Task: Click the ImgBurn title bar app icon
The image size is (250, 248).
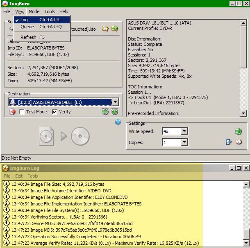Action: pyautogui.click(x=5, y=4)
